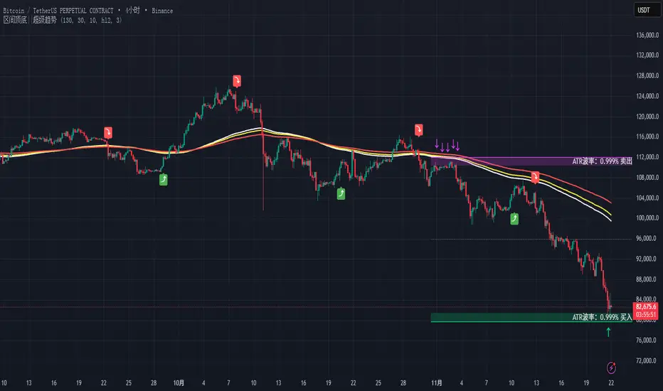Click the 120,000.0 price axis label
The width and height of the screenshot is (663, 391).
(x=647, y=117)
